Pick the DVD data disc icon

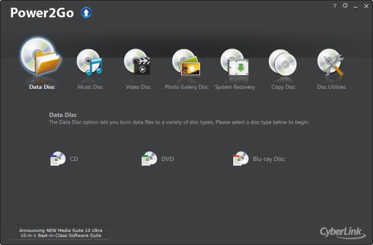point(149,159)
